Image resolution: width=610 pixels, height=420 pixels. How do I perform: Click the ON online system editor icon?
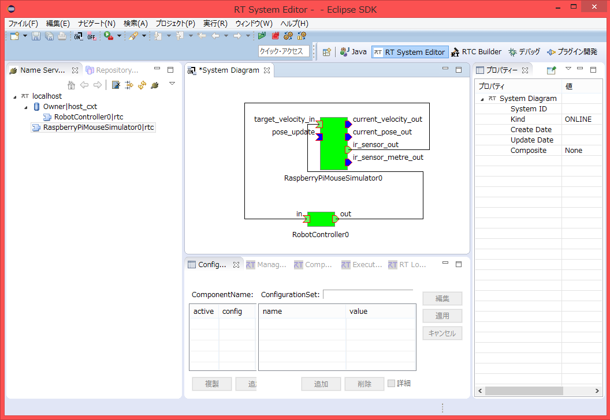tap(78, 36)
